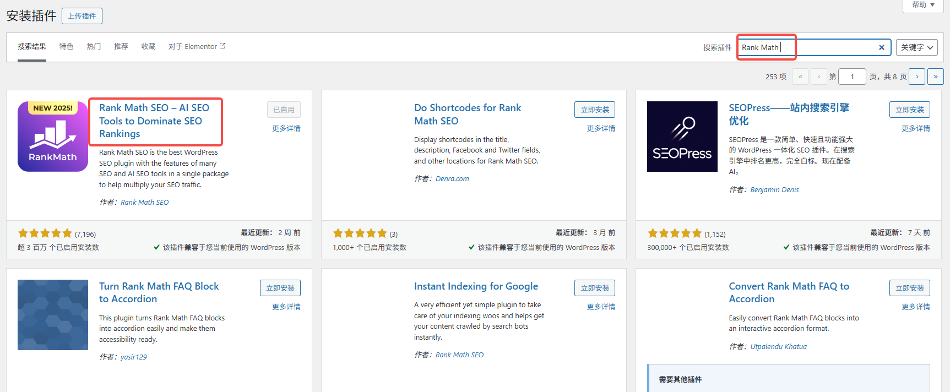
Task: Open Elementor link with external icon
Action: click(x=197, y=46)
